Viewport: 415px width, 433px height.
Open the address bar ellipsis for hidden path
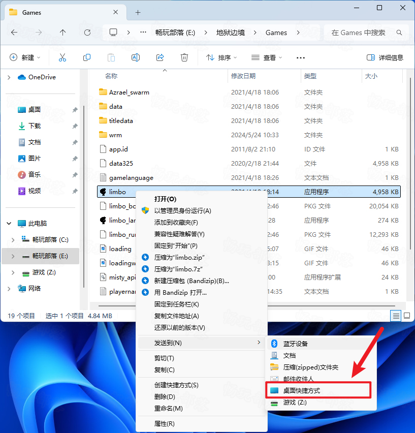point(143,33)
